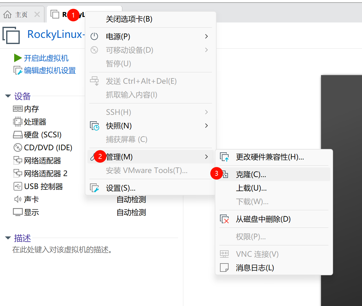Click the description field 在此处键入对该虚拟机的描述
This screenshot has height=306, width=362.
point(62,250)
